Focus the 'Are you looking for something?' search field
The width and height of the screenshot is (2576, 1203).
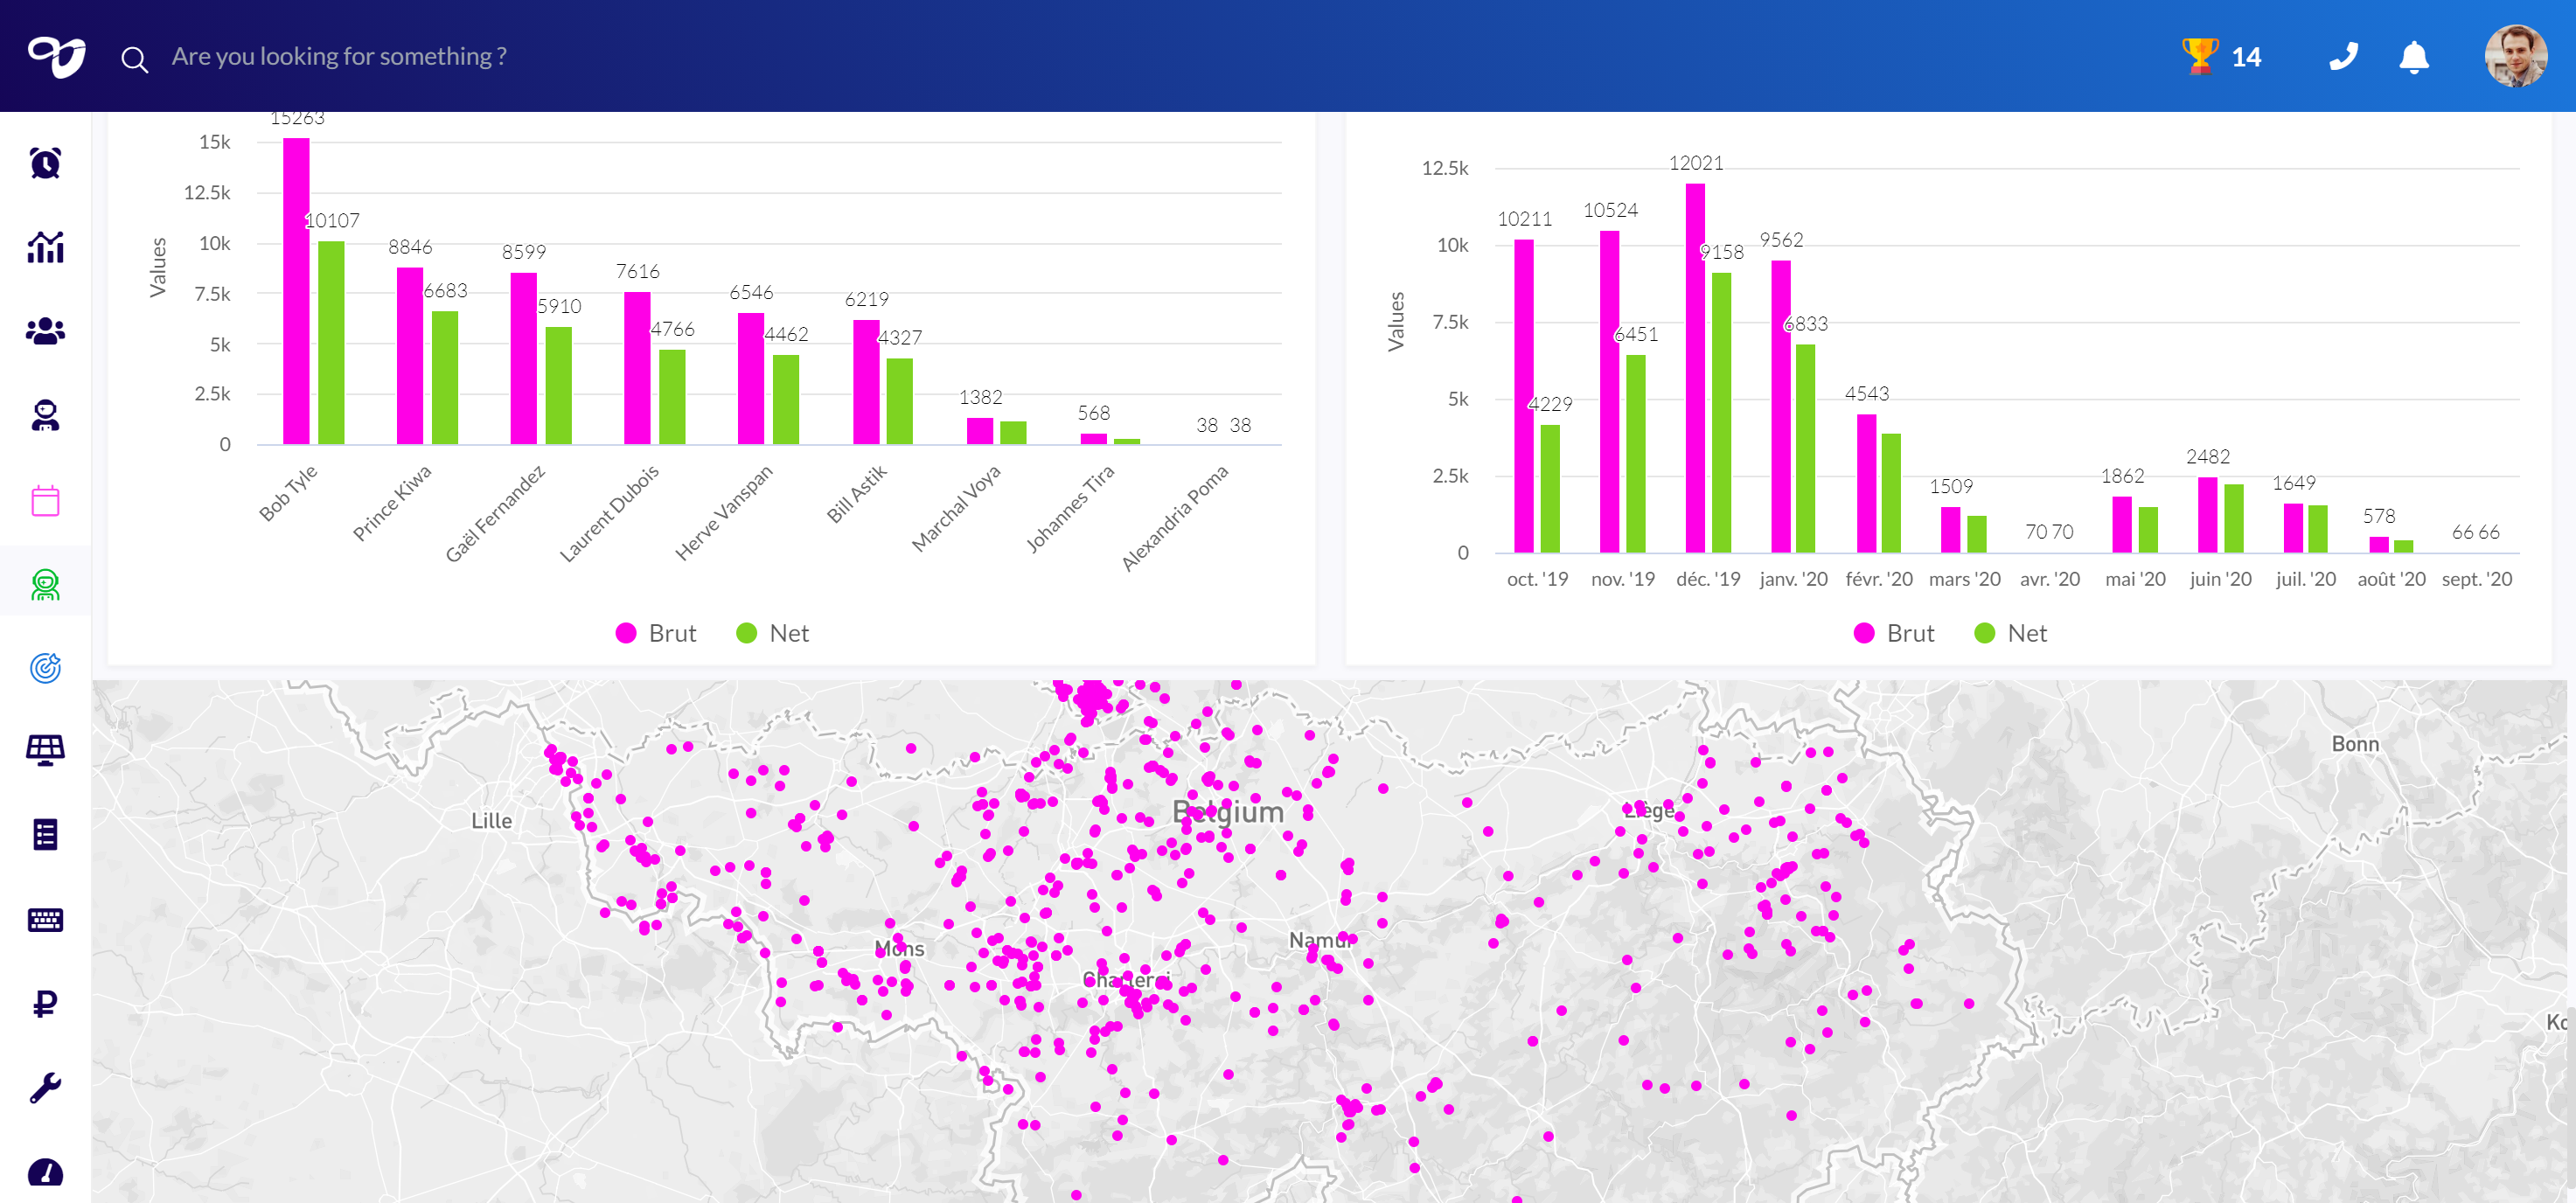pos(339,57)
